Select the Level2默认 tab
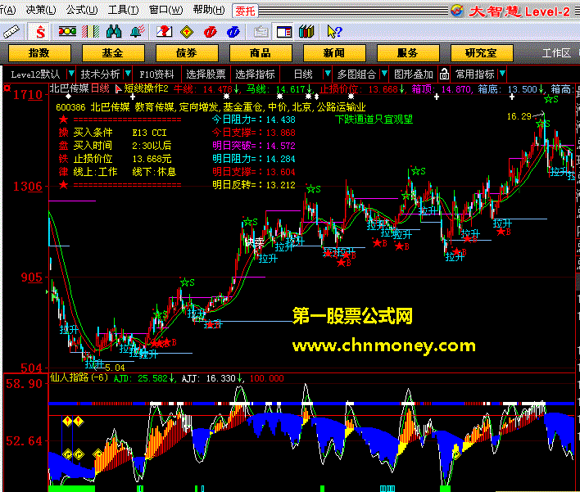The height and width of the screenshot is (492, 580). (x=35, y=74)
